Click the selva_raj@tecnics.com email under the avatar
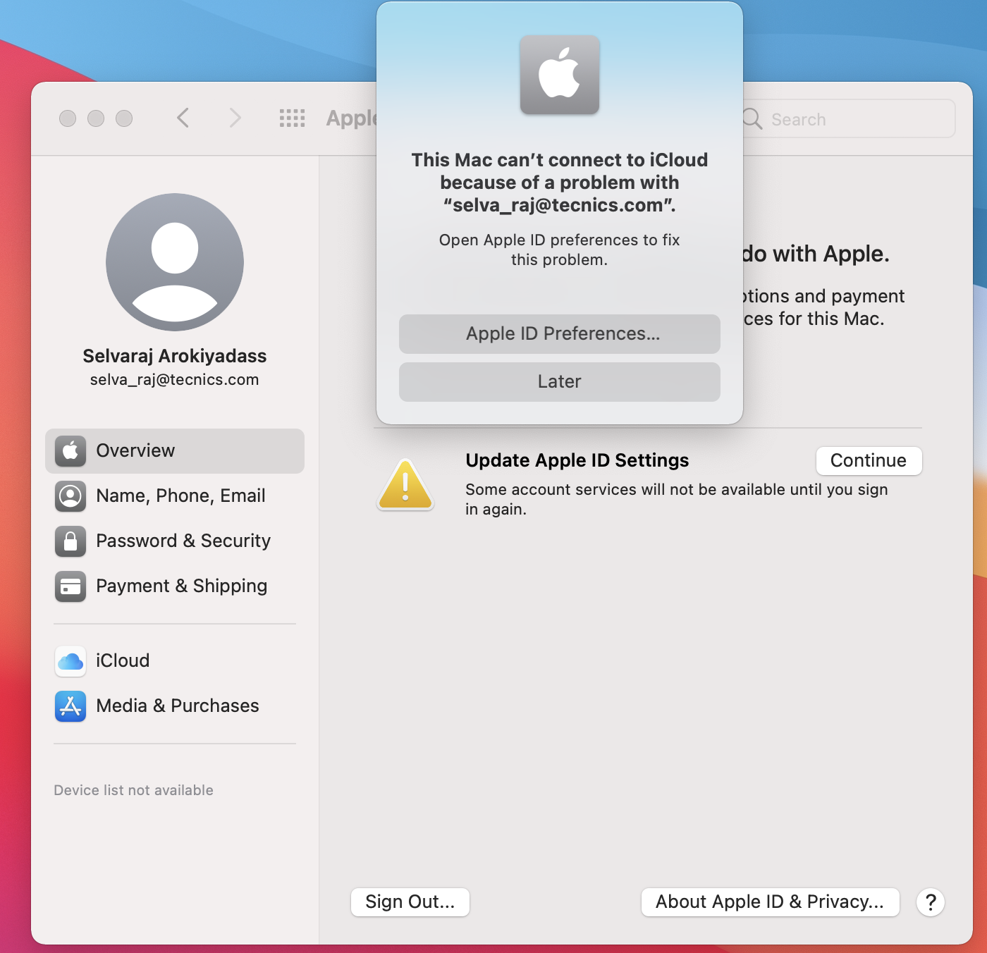 175,380
